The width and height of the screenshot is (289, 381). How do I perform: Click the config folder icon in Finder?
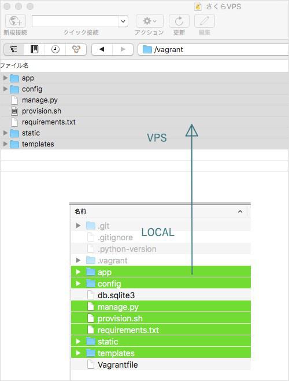point(91,283)
